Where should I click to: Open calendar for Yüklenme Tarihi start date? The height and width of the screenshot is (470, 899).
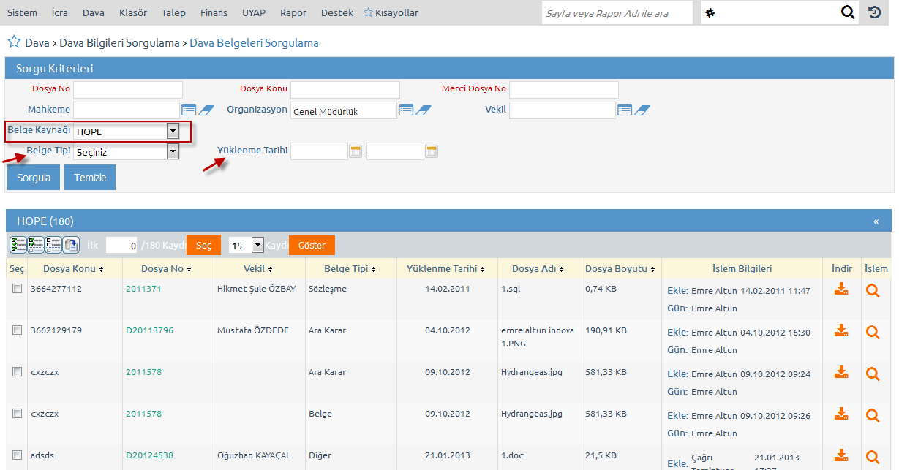(356, 151)
